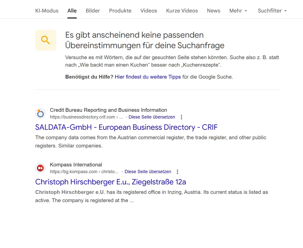Click the businessdirectory.crif.com URL

coord(82,117)
